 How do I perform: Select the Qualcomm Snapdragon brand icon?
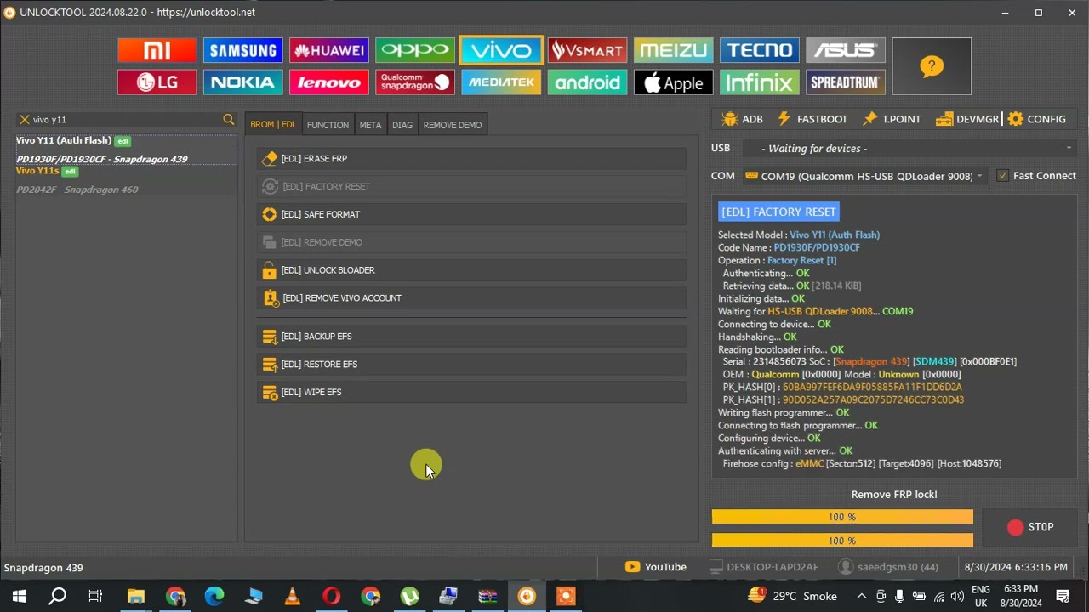tap(414, 82)
